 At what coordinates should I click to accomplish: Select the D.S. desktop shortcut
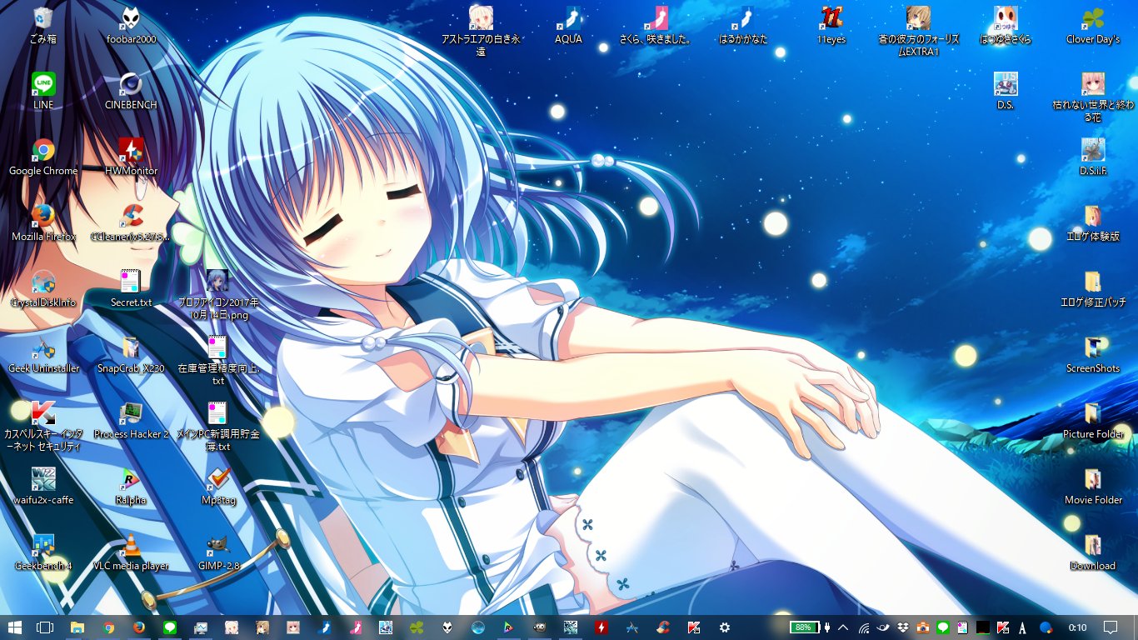coord(1006,91)
